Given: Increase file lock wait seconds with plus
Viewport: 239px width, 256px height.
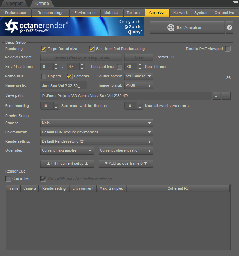Looking at the screenshot, I should pos(56,104).
